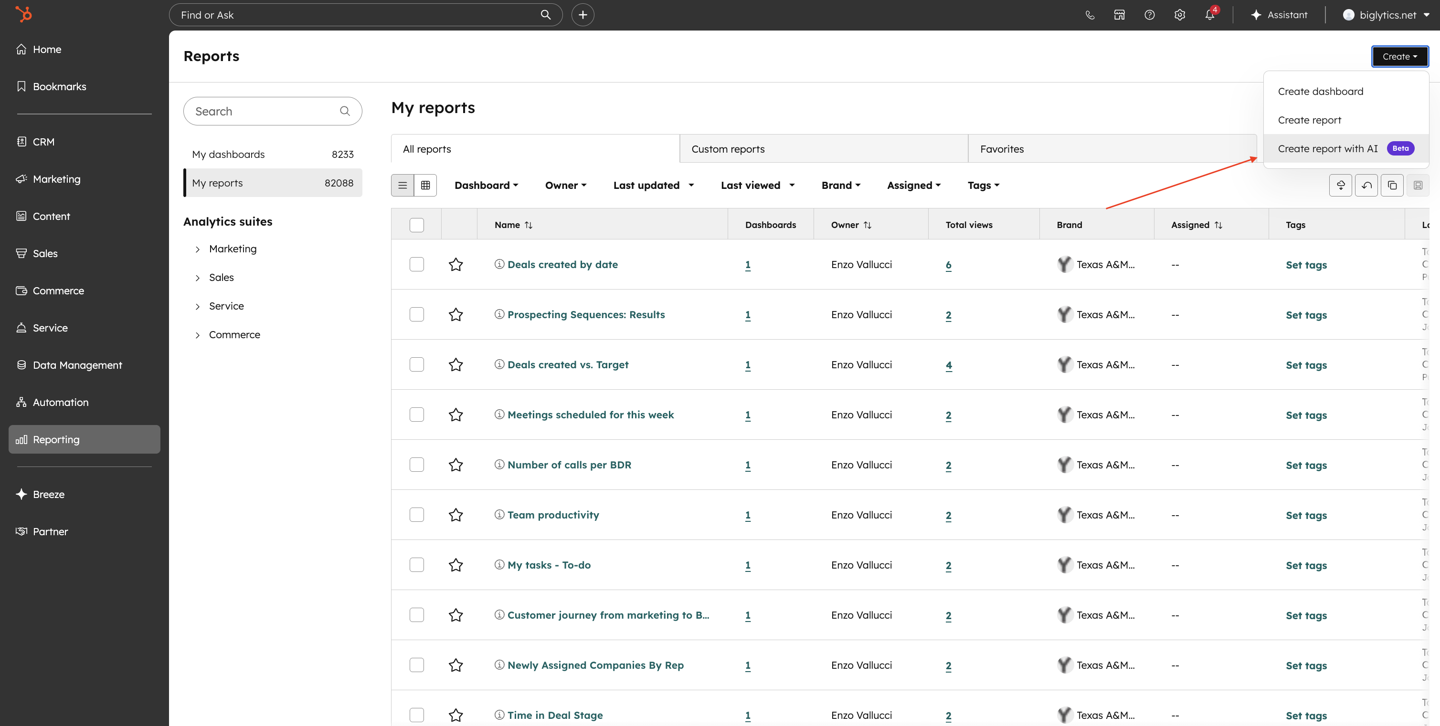The width and height of the screenshot is (1440, 726).
Task: Click the Create button
Action: tap(1400, 56)
